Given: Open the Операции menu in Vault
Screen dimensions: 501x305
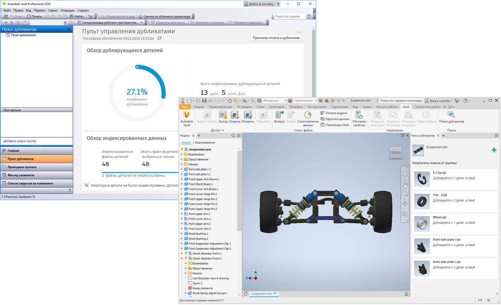Looking at the screenshot, I should click(x=68, y=11).
